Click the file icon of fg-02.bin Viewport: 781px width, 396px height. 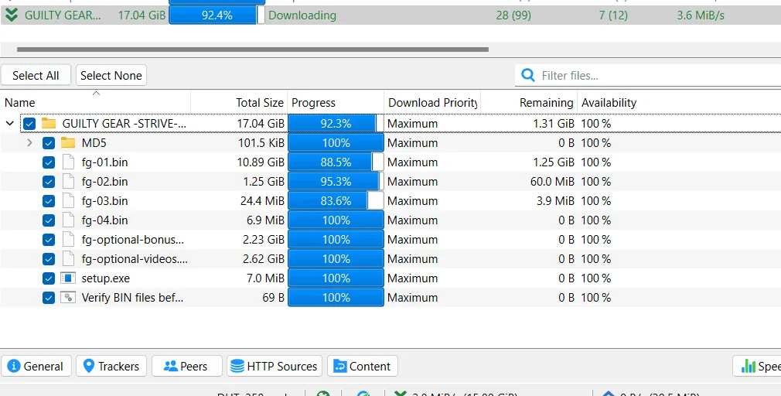tap(68, 182)
